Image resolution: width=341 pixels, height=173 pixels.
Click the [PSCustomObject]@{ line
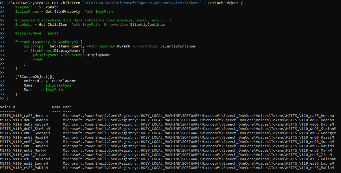point(35,77)
